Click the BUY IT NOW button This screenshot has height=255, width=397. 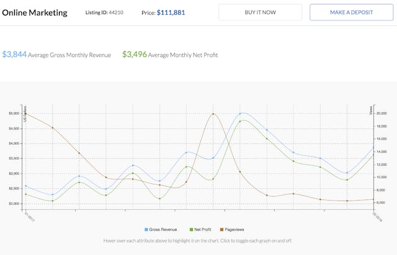click(261, 12)
